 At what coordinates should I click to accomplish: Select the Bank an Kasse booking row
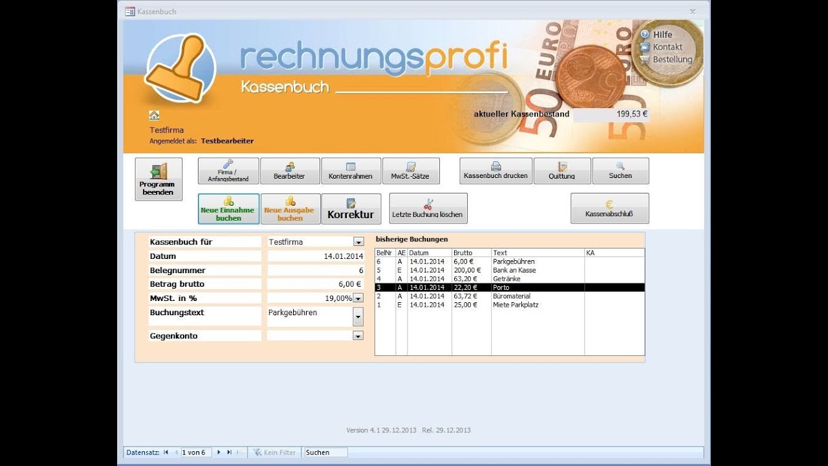(510, 270)
